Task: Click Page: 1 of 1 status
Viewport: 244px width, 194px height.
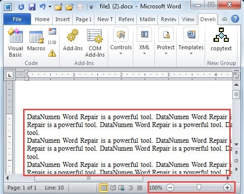Action: [22, 188]
